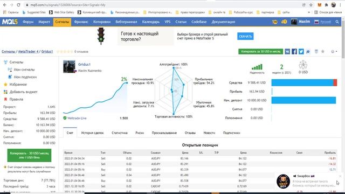Open the Сигналы menu item
Screen dimensions: 345x194
tap(62, 22)
